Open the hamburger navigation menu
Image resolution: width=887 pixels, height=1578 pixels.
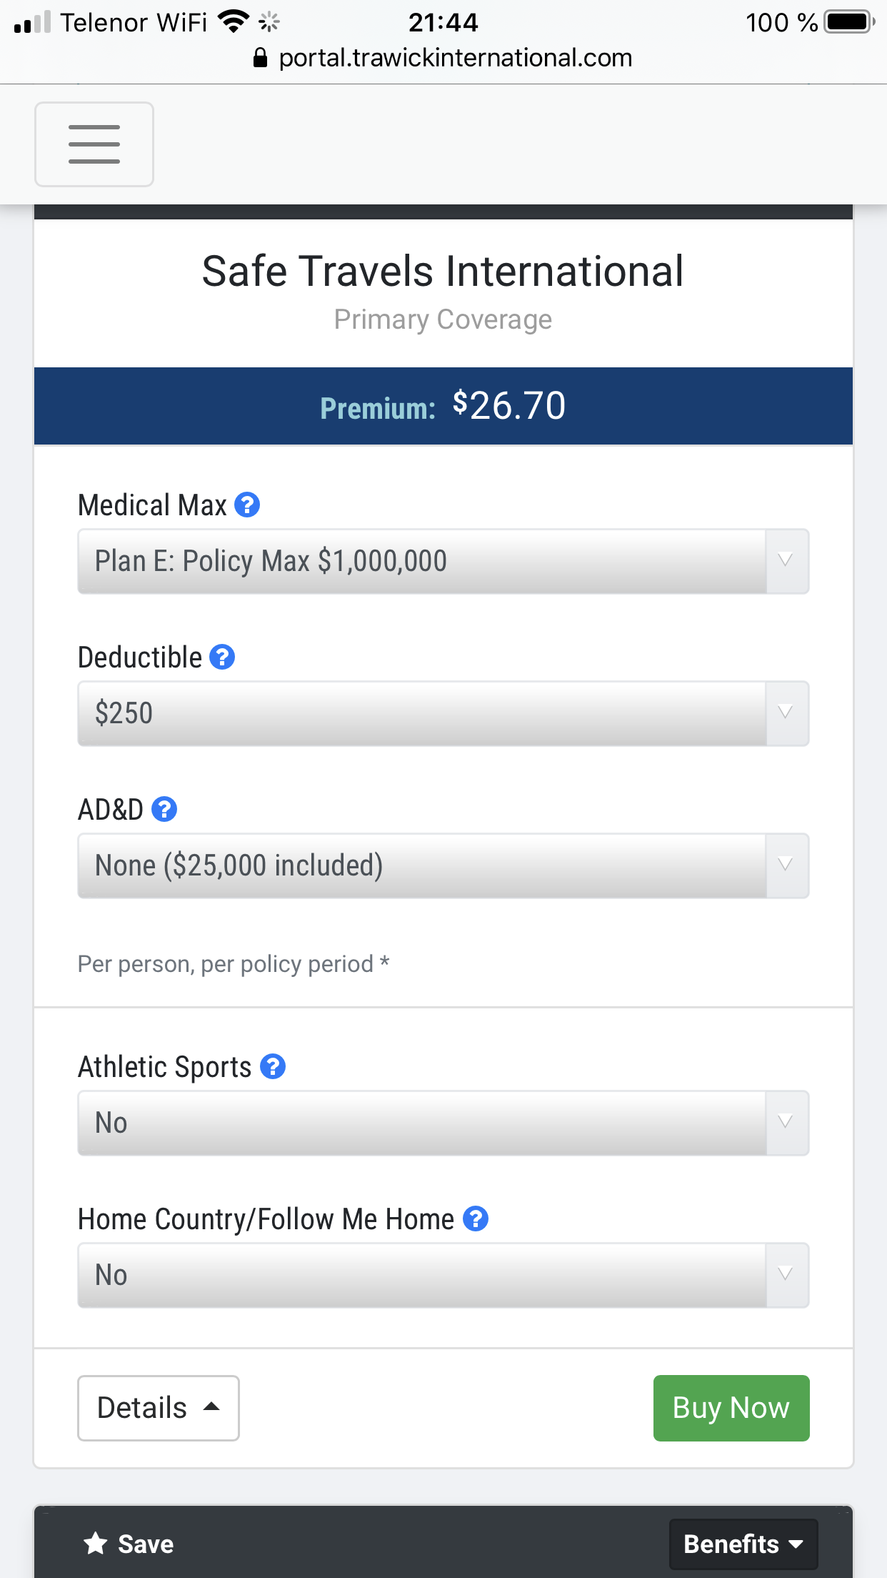pos(94,144)
